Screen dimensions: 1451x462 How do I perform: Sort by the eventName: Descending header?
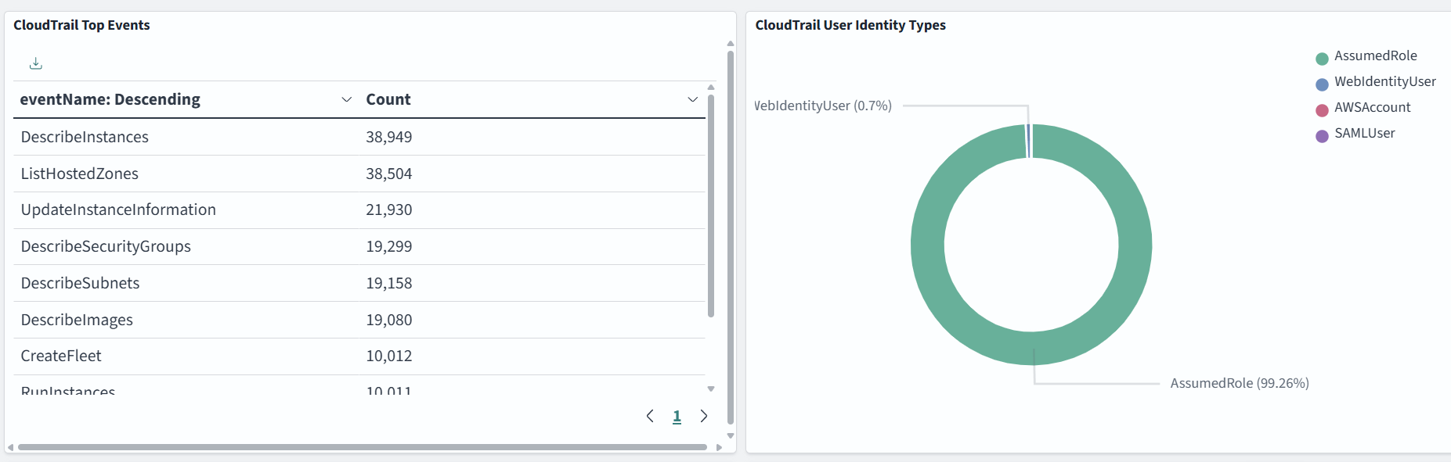coord(110,99)
